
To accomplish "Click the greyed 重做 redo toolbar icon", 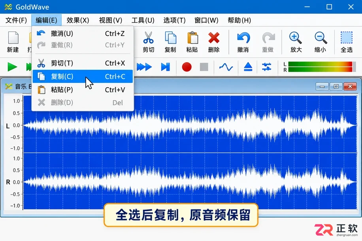I will [x=268, y=42].
